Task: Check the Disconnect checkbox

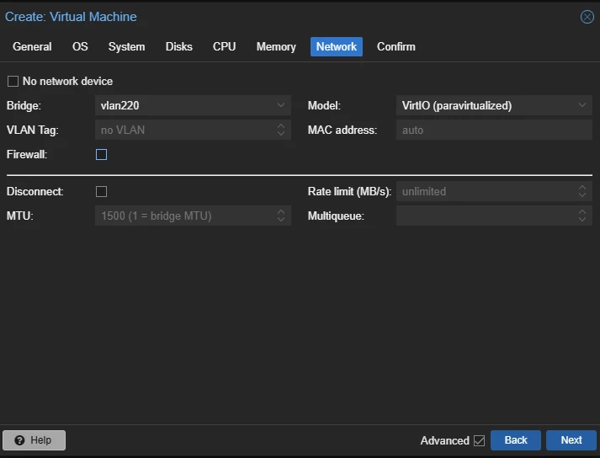Action: (102, 191)
